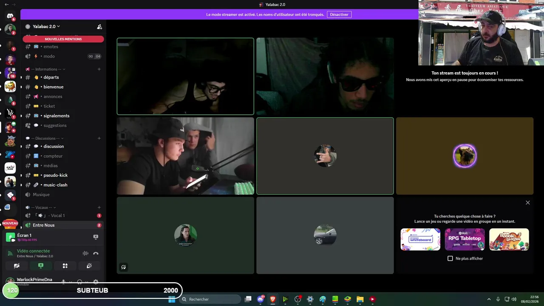Open the annonces channel
544x306 pixels.
click(x=63, y=96)
